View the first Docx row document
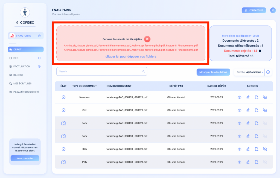Viewport: 280px width, 178px height. point(240,123)
